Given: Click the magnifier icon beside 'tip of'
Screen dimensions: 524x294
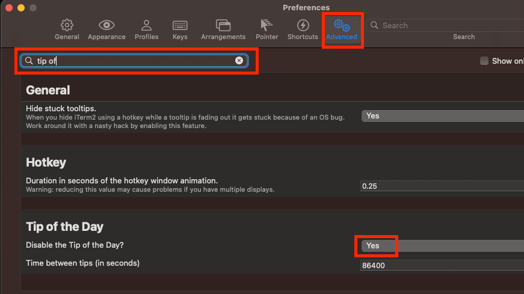Looking at the screenshot, I should coord(29,61).
